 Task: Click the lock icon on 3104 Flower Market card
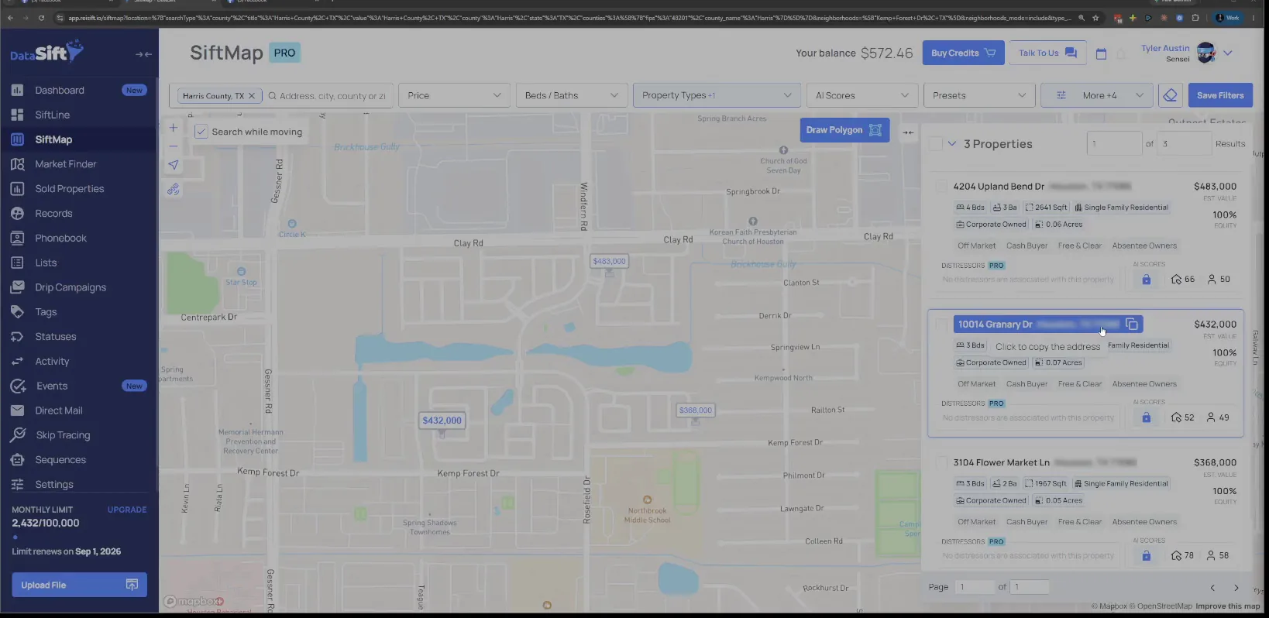click(1146, 556)
